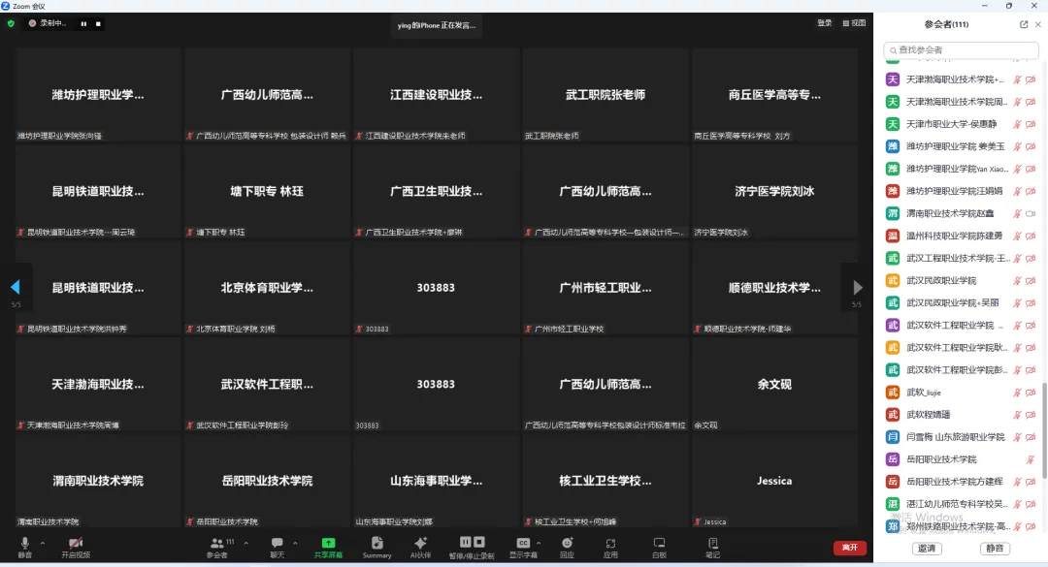Open the 聊天 chat panel
The image size is (1048, 567).
click(x=278, y=548)
